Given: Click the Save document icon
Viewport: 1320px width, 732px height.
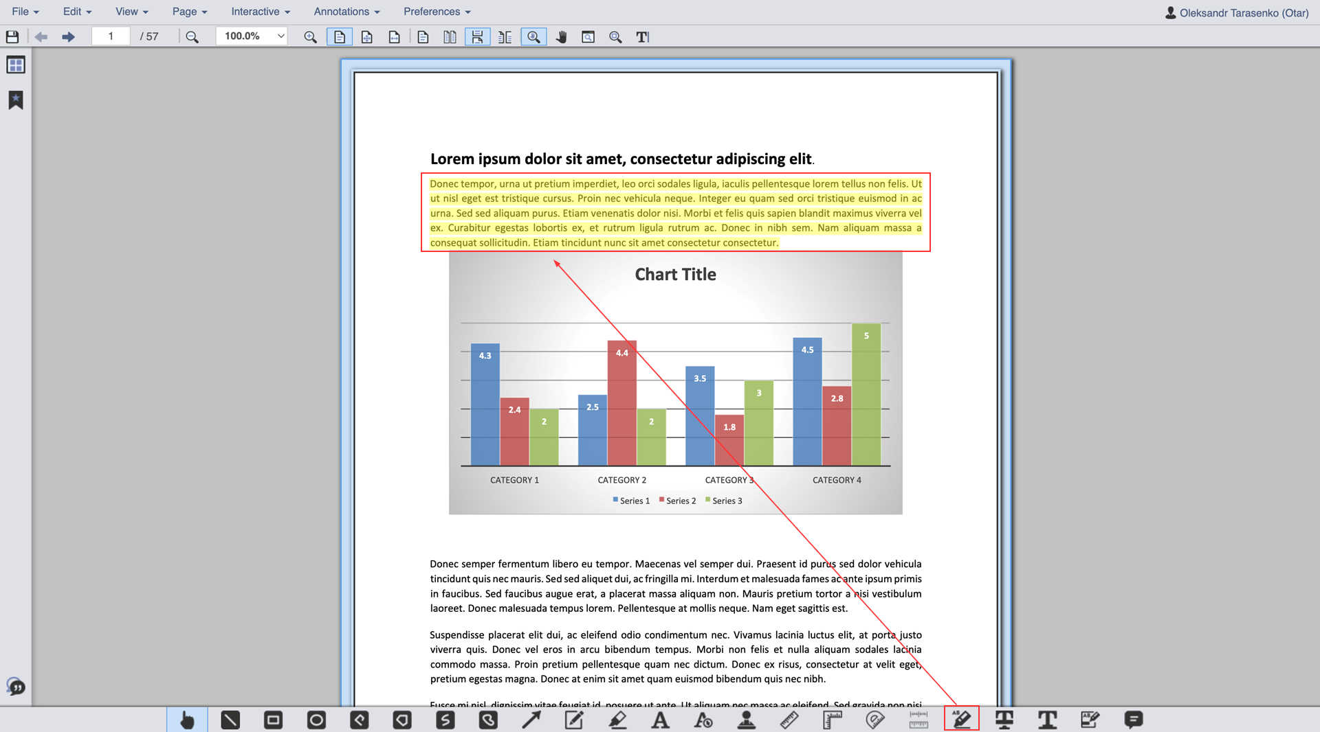Looking at the screenshot, I should coord(12,37).
